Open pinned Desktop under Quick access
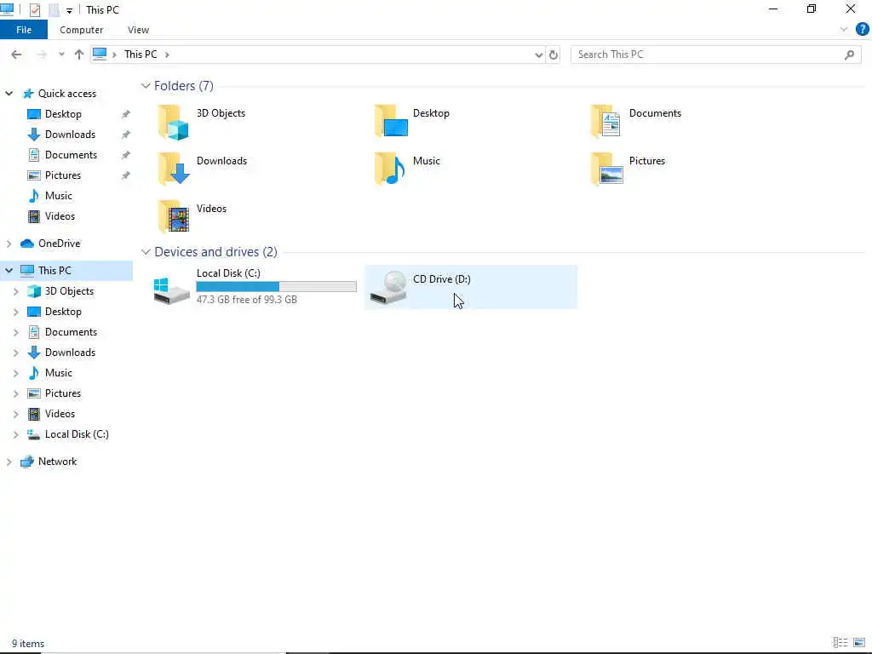Viewport: 872px width, 654px height. [x=63, y=114]
